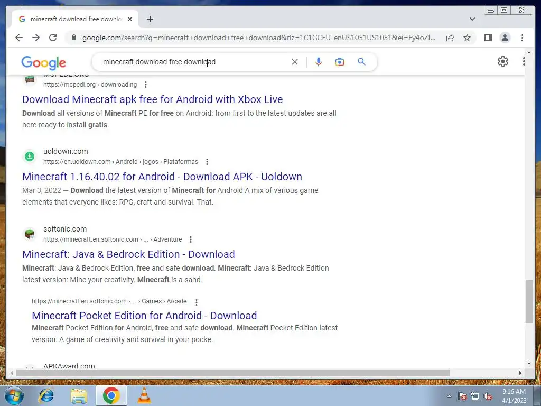Click the uoldown.com site favicon
541x406 pixels.
pos(30,156)
